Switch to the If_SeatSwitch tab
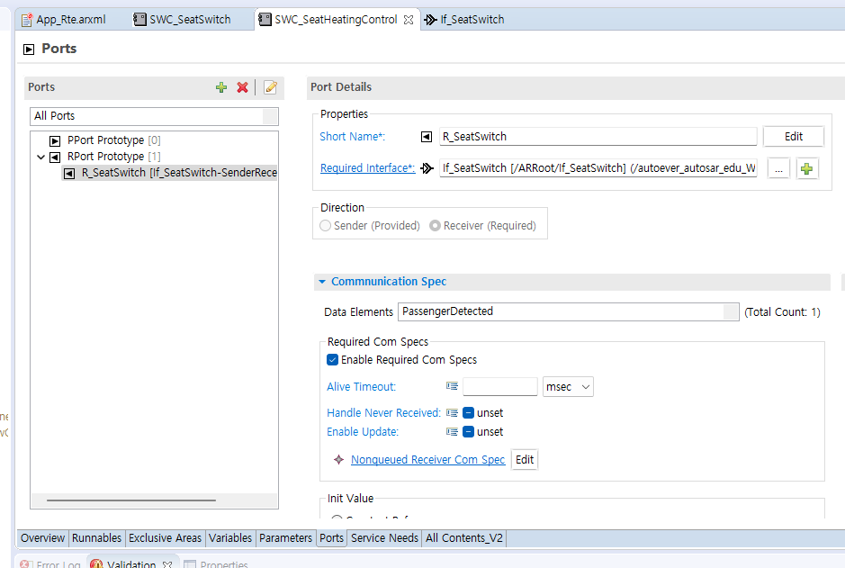 pyautogui.click(x=472, y=18)
